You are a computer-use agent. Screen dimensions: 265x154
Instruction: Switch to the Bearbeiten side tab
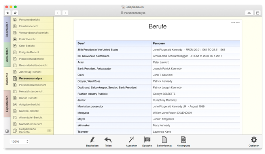[7, 29]
